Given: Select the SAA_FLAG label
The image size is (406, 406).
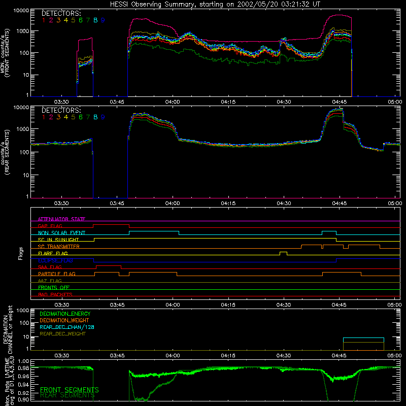Looking at the screenshot, I should pyautogui.click(x=50, y=267).
